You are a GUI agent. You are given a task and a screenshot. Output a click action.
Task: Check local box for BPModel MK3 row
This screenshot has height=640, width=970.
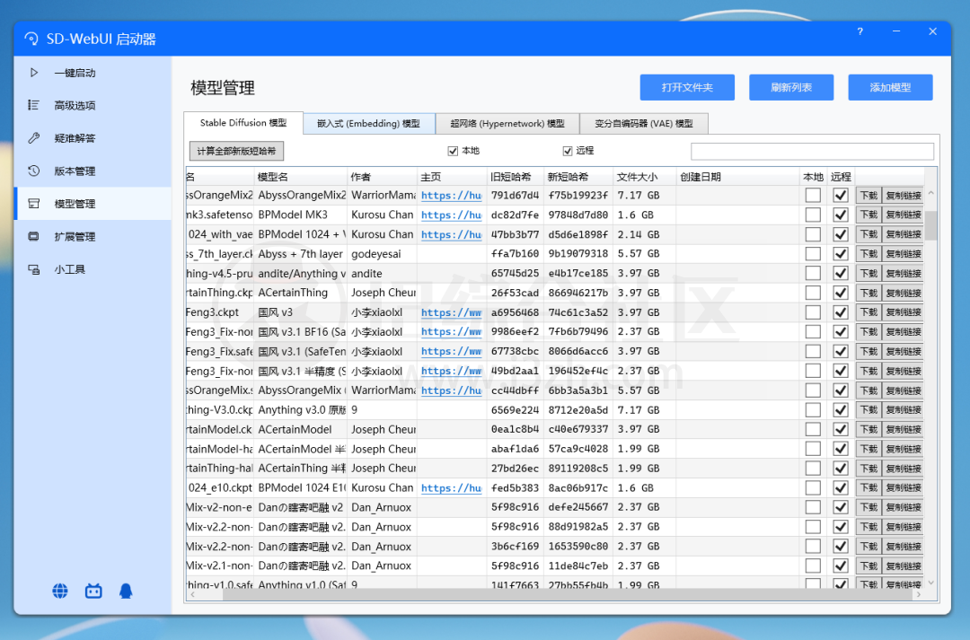tap(813, 215)
